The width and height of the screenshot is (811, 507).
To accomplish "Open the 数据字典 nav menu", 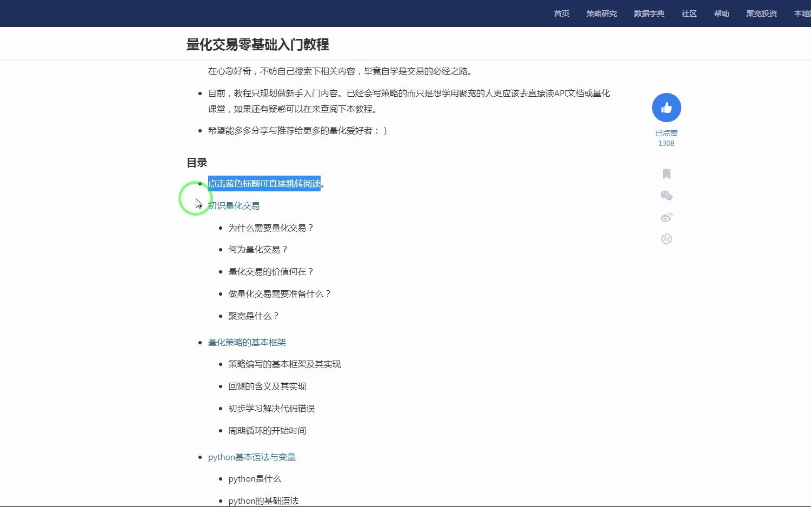I will [x=649, y=14].
